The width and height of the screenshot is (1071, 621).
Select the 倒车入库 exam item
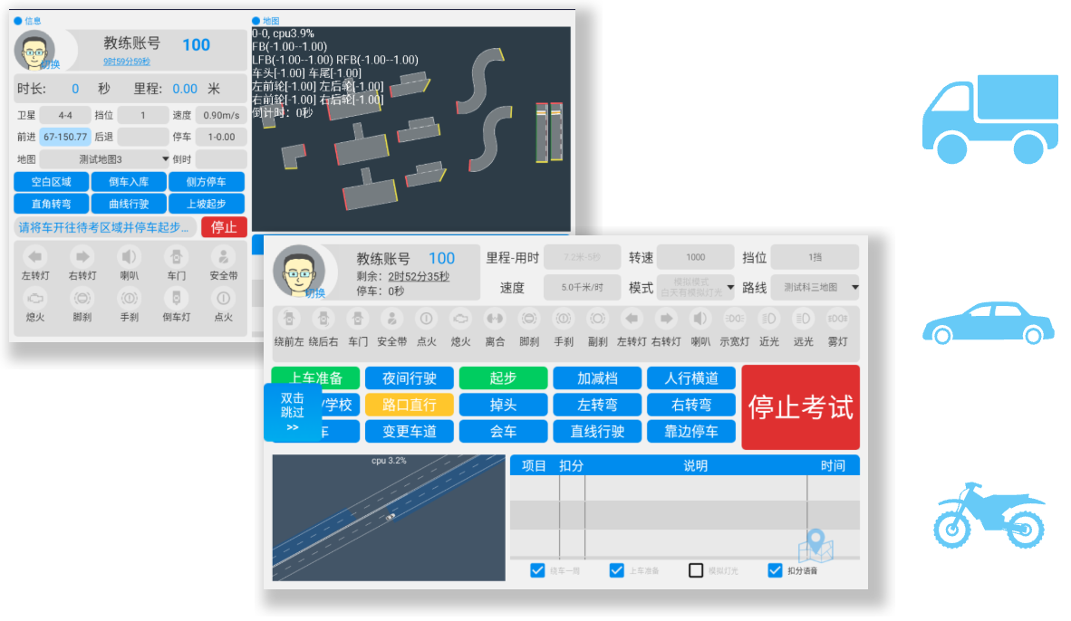point(129,182)
